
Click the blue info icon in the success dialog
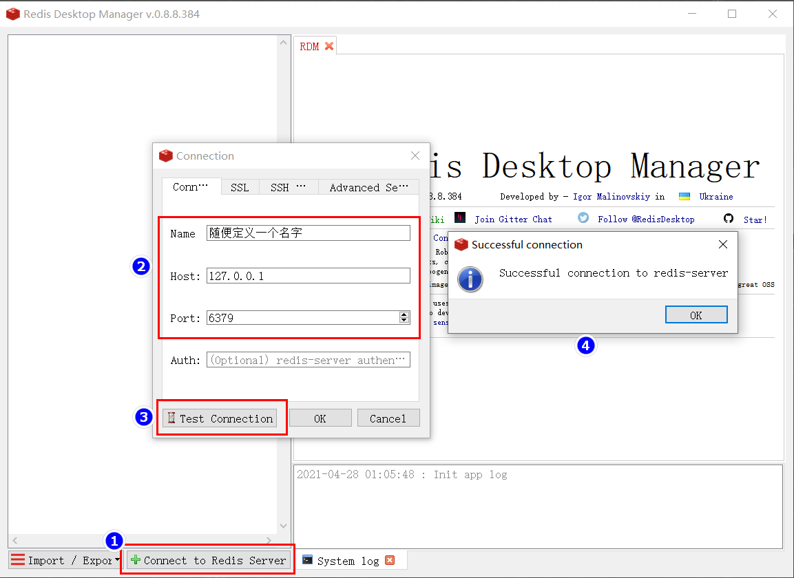pyautogui.click(x=470, y=279)
